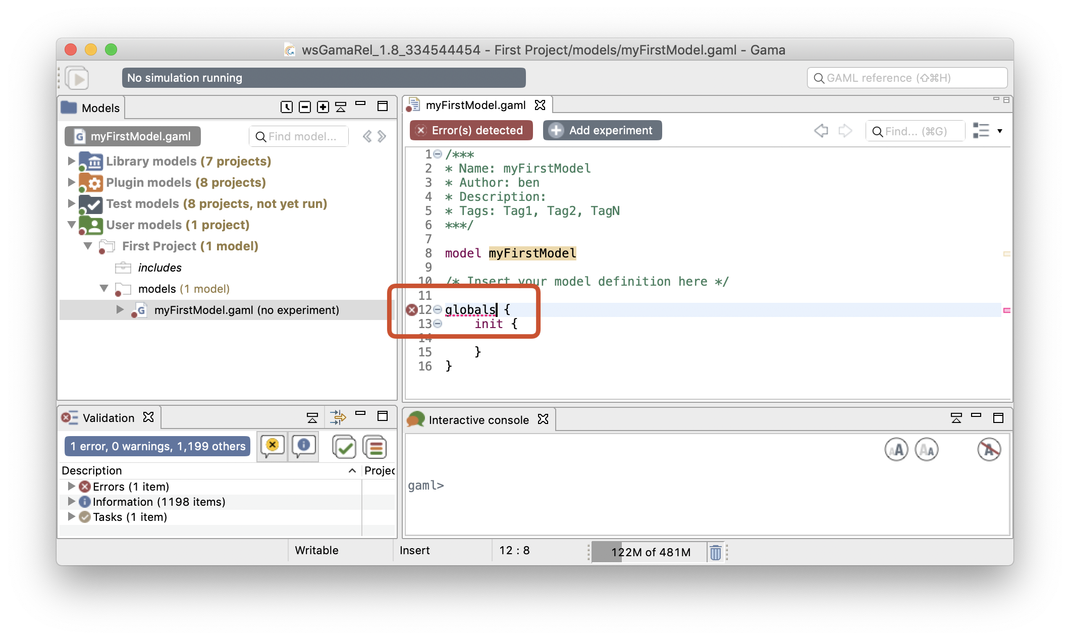Click the filter errors icon in Validation panel
Viewport: 1070px width, 640px height.
(x=271, y=445)
